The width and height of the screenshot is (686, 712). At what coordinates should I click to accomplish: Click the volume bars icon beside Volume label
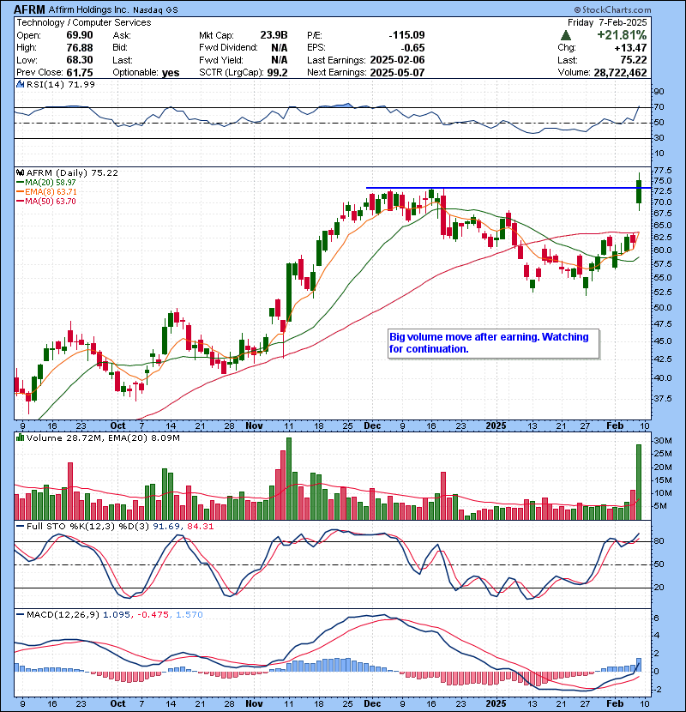tap(21, 437)
